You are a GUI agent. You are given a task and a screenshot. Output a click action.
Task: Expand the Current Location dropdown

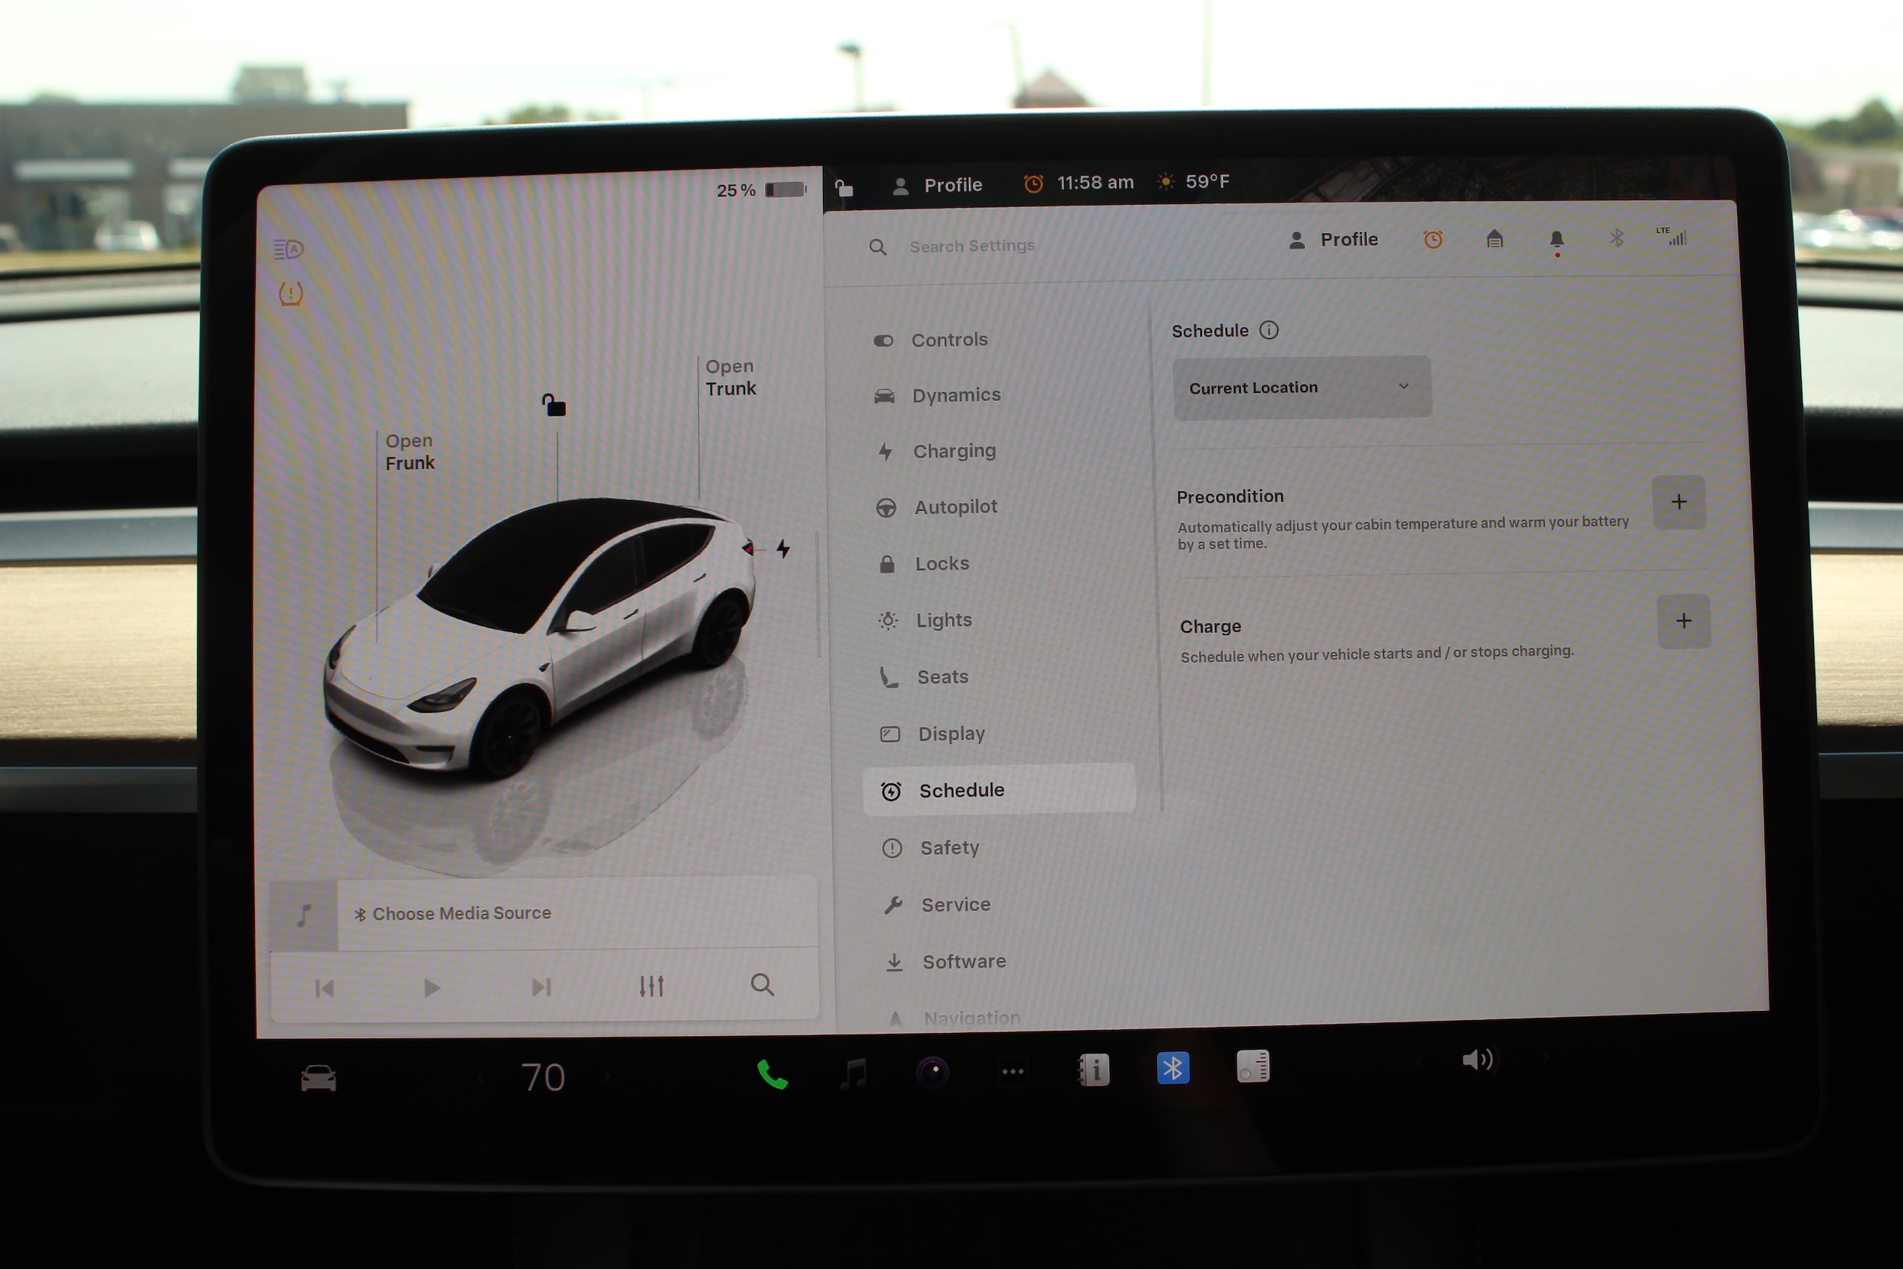pyautogui.click(x=1302, y=387)
